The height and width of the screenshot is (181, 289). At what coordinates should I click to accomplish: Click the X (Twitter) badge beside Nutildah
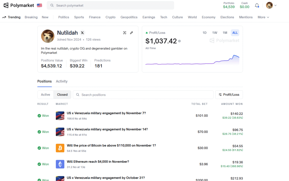pos(82,33)
